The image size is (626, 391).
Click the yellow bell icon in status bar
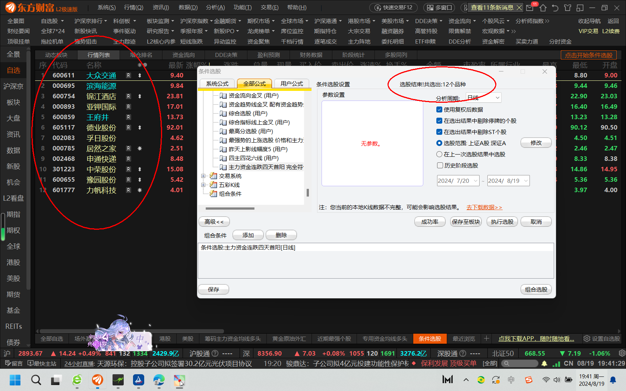pos(544,363)
